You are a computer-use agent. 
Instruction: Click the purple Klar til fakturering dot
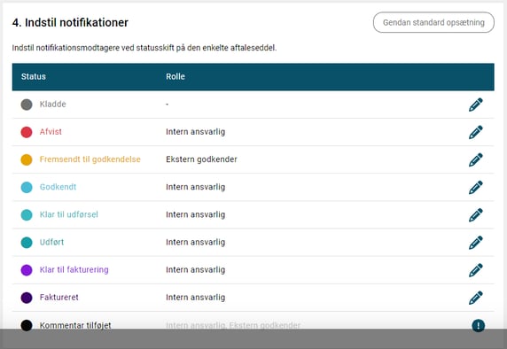coord(27,270)
